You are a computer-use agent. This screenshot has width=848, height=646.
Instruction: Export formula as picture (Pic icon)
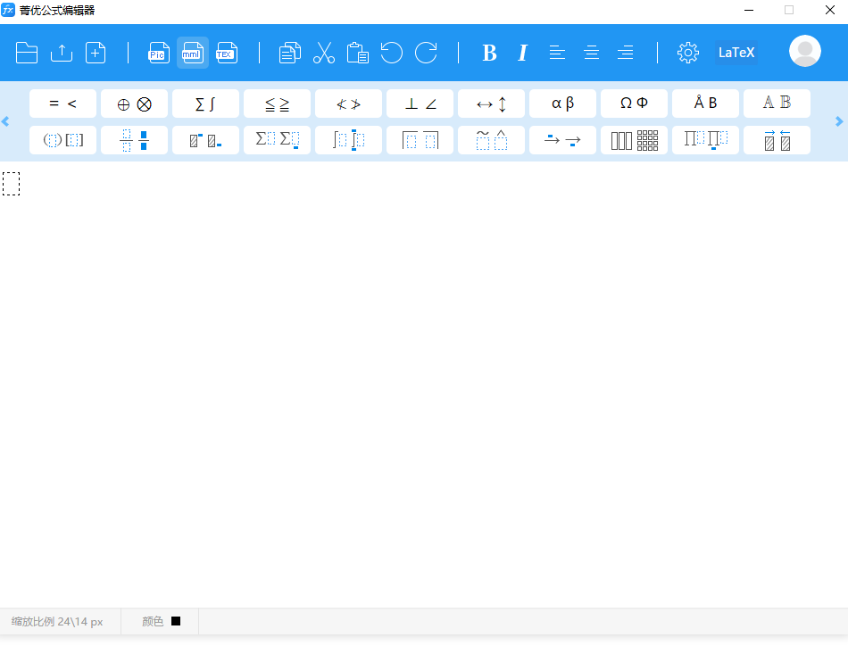(158, 53)
